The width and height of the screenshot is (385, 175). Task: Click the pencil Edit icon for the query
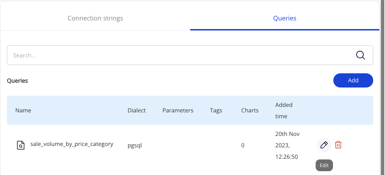coord(324,145)
